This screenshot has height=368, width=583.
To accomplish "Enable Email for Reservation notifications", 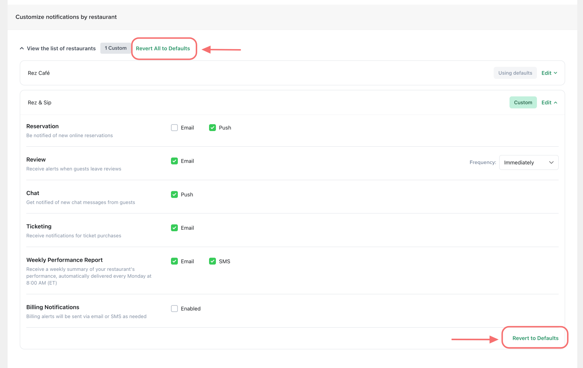I will (174, 128).
